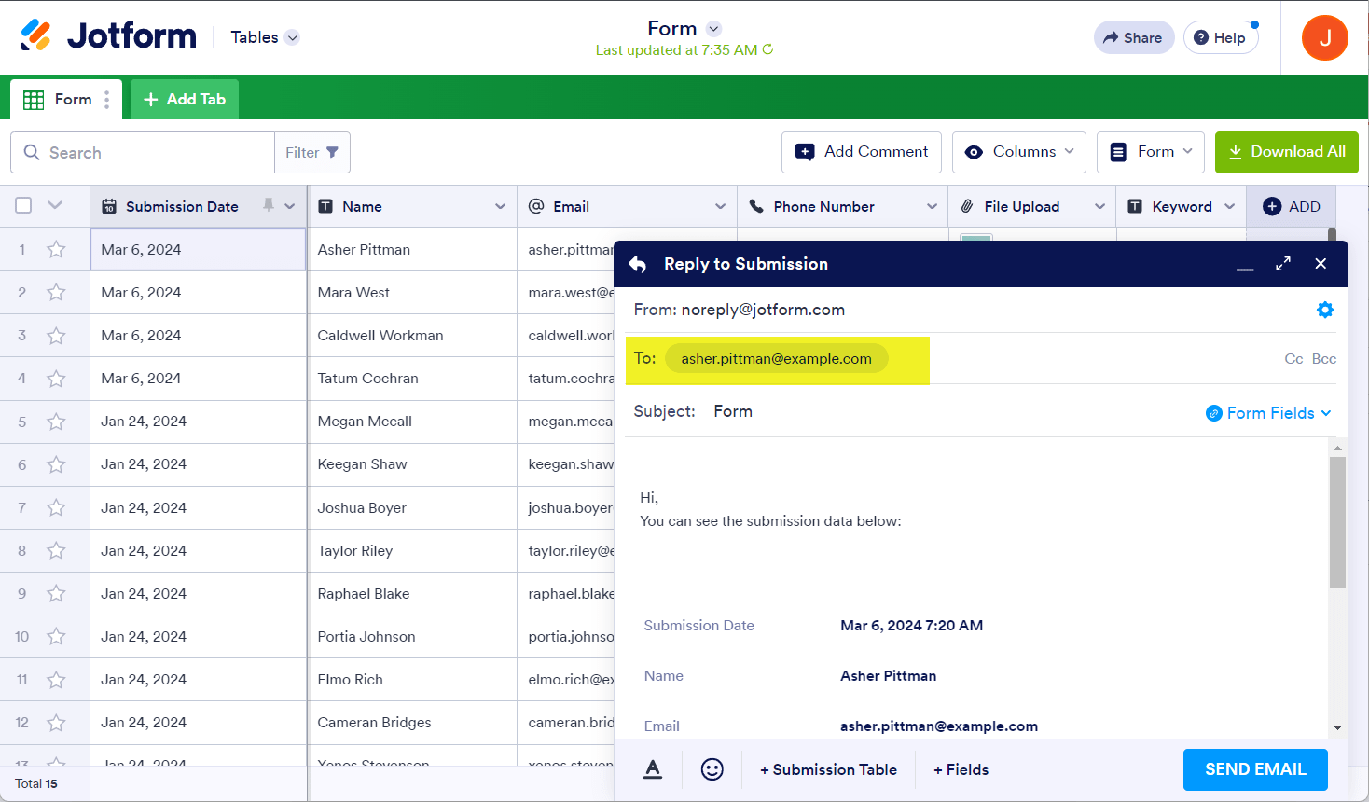Open the Keyword column menu arrow
The width and height of the screenshot is (1369, 802).
tap(1230, 206)
